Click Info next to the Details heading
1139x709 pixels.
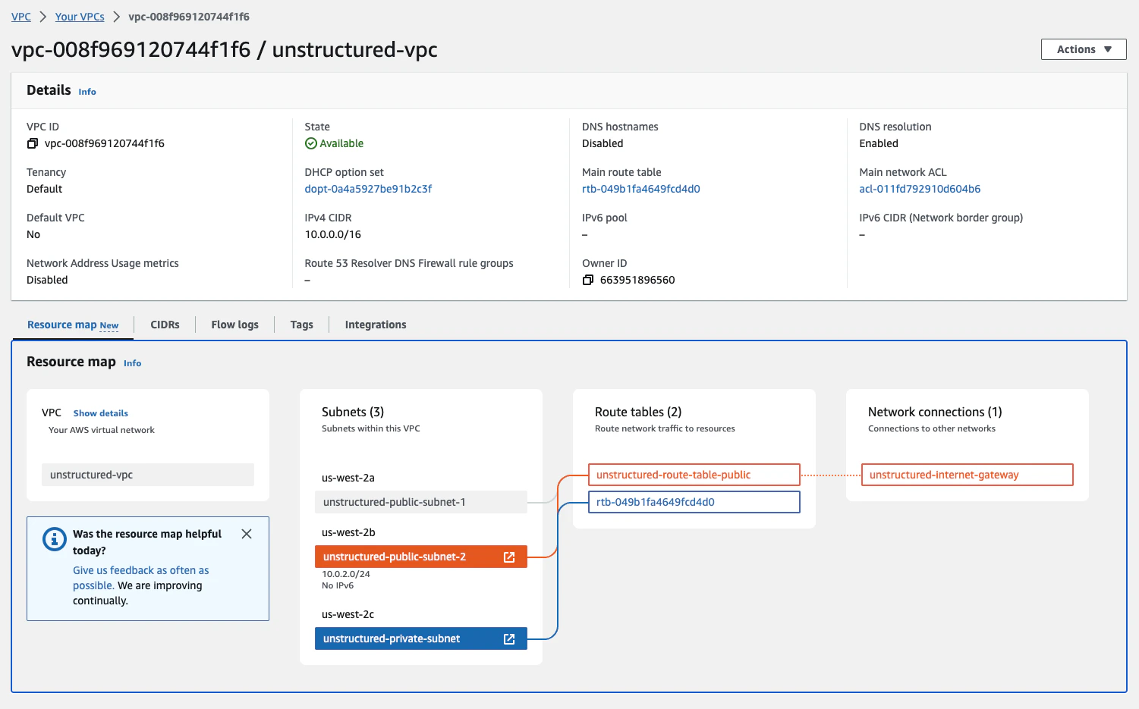[87, 91]
